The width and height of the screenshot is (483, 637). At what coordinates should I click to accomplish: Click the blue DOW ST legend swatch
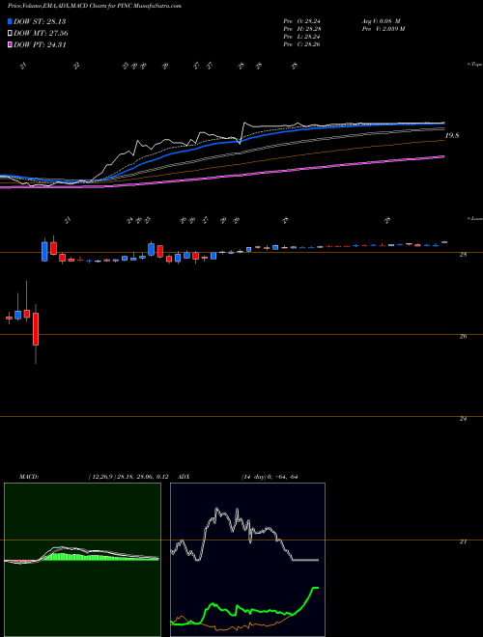pyautogui.click(x=10, y=21)
